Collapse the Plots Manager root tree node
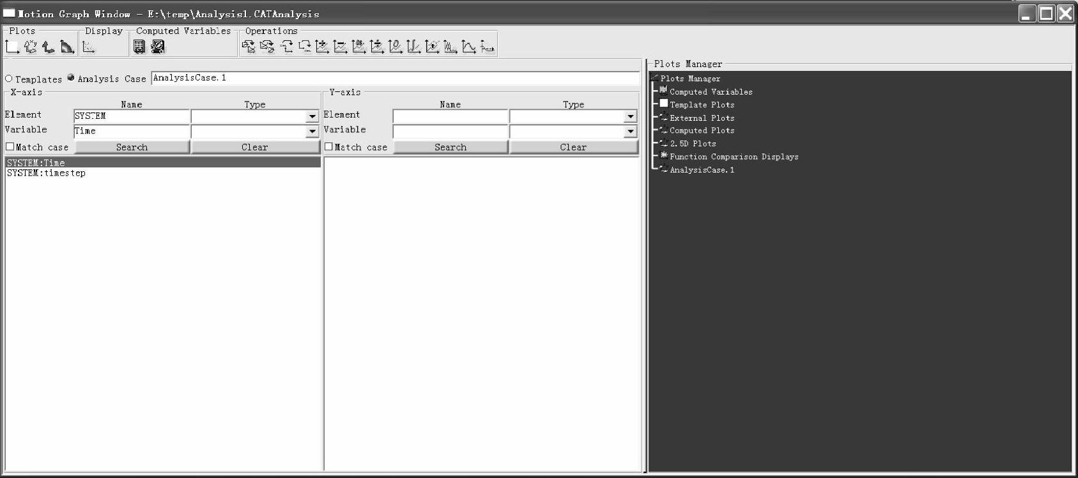1078x478 pixels. 654,78
